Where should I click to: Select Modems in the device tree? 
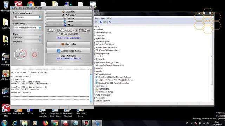[x=99, y=68]
